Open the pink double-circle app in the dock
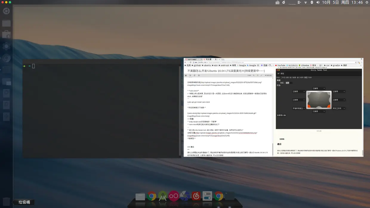Image resolution: width=370 pixels, height=208 pixels. tap(174, 196)
